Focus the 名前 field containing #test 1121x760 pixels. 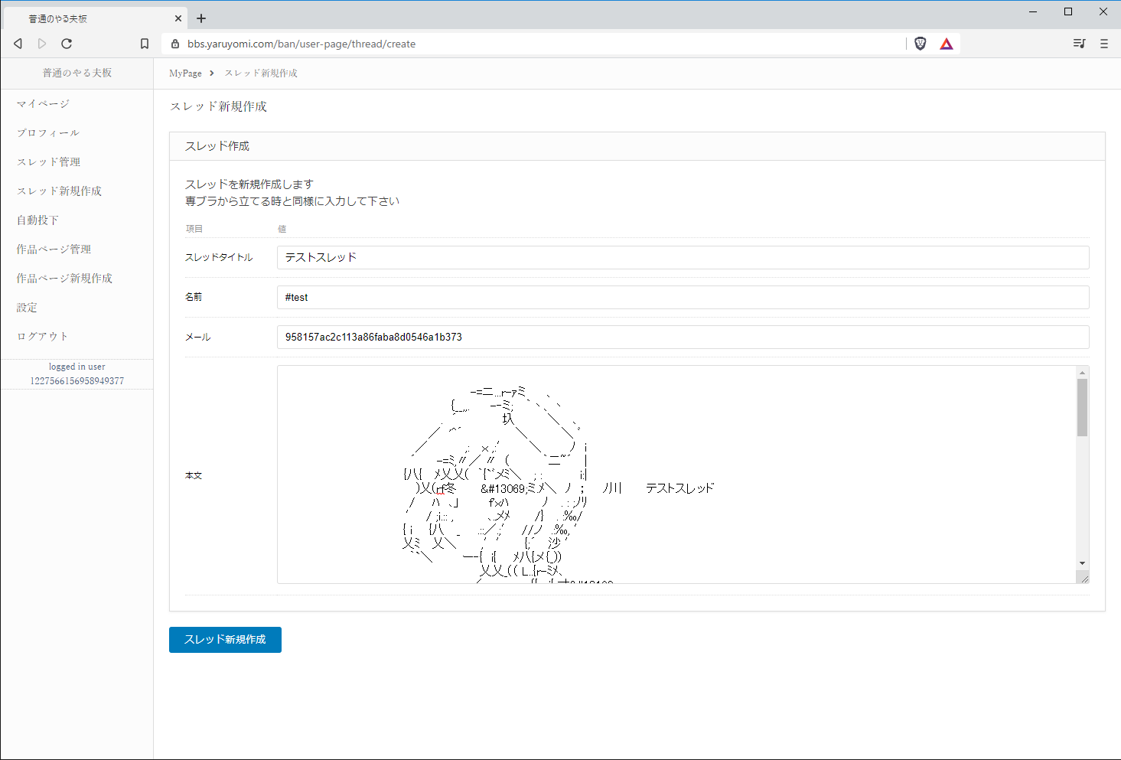(x=683, y=297)
